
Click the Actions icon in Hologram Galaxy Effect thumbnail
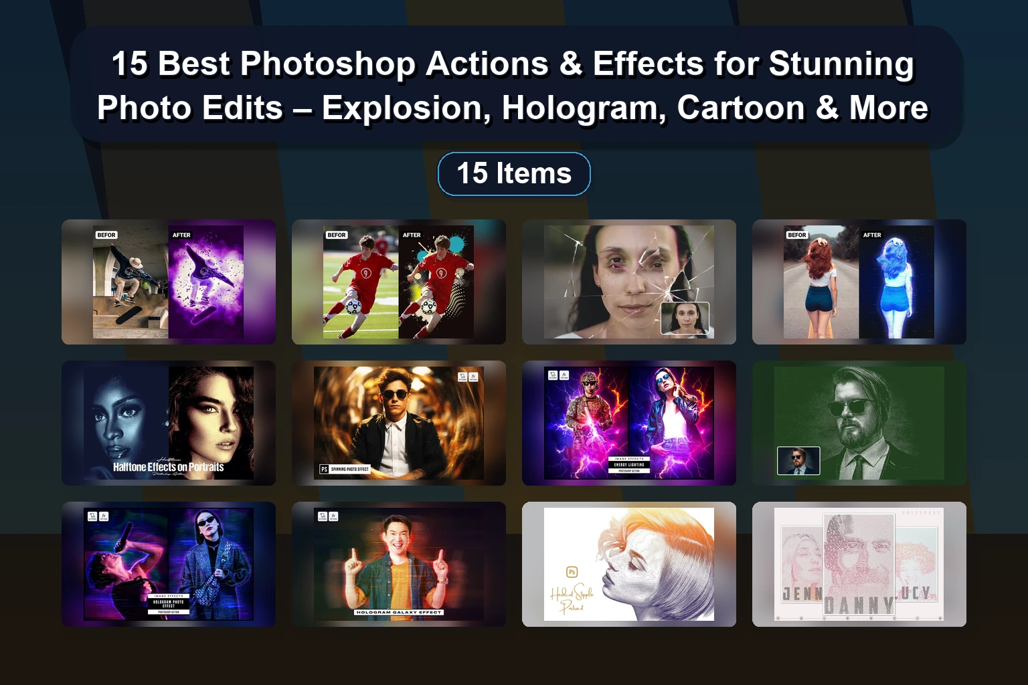(322, 516)
